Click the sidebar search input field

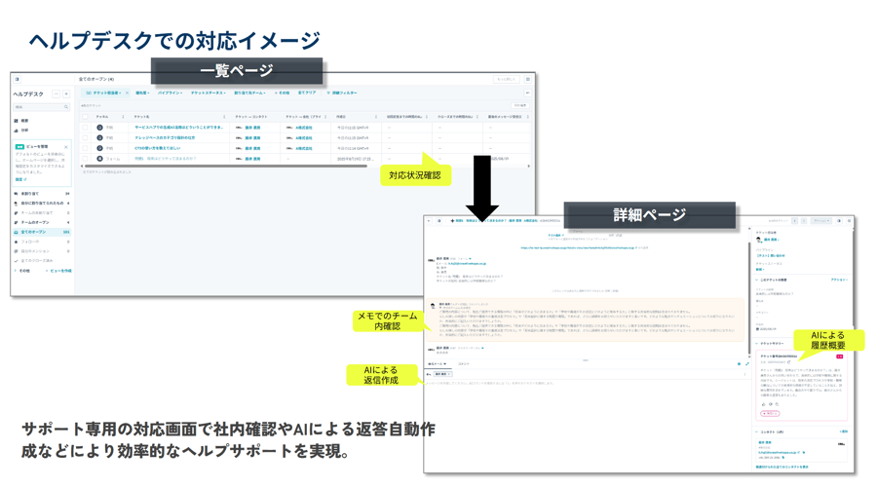click(41, 107)
